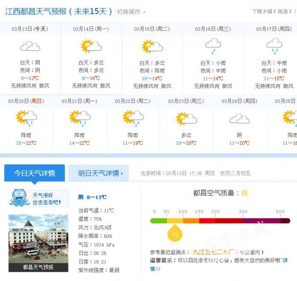The height and width of the screenshot is (281, 297).
Task: Click the 紫外线强度：最弱 line
Action: [x=99, y=270]
